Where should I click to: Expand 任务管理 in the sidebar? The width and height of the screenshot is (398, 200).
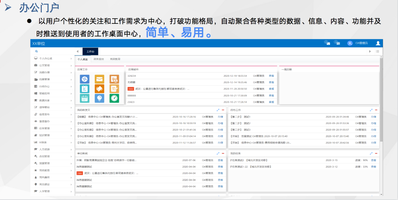click(x=53, y=128)
